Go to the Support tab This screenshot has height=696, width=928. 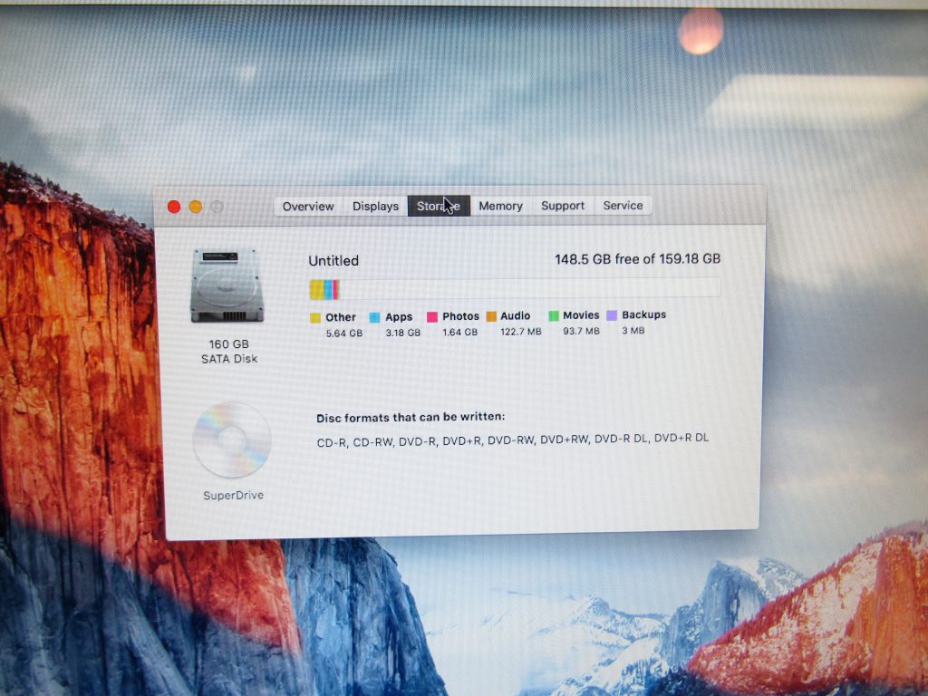tap(562, 206)
